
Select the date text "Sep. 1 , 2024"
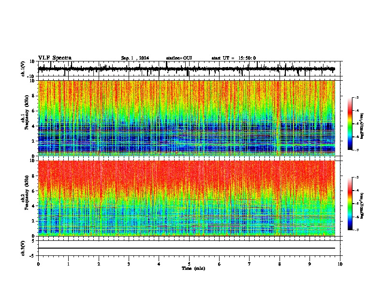pos(135,58)
